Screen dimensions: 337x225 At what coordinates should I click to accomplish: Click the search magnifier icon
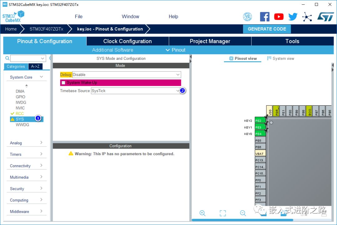pos(7,58)
